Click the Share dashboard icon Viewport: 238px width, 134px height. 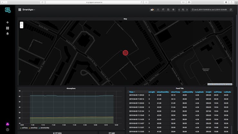pos(163,10)
